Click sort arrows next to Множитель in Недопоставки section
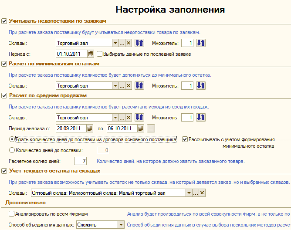 tap(201, 43)
